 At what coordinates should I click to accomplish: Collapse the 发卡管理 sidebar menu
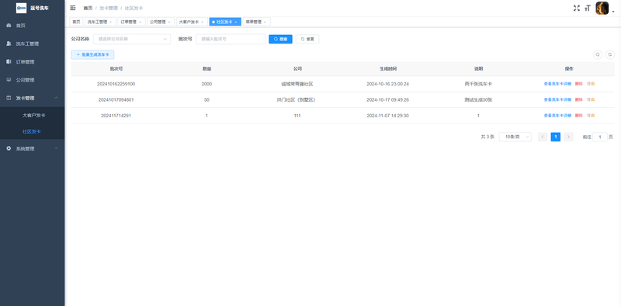point(32,98)
